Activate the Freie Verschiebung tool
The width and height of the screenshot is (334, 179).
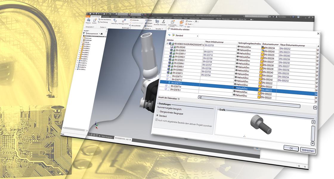[105, 19]
